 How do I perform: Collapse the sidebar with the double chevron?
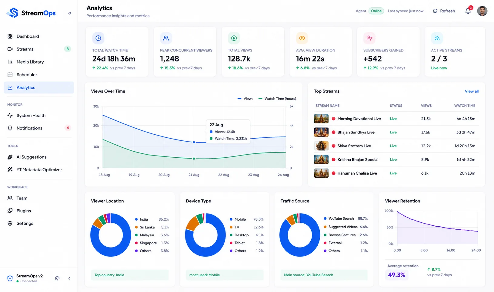pyautogui.click(x=70, y=13)
